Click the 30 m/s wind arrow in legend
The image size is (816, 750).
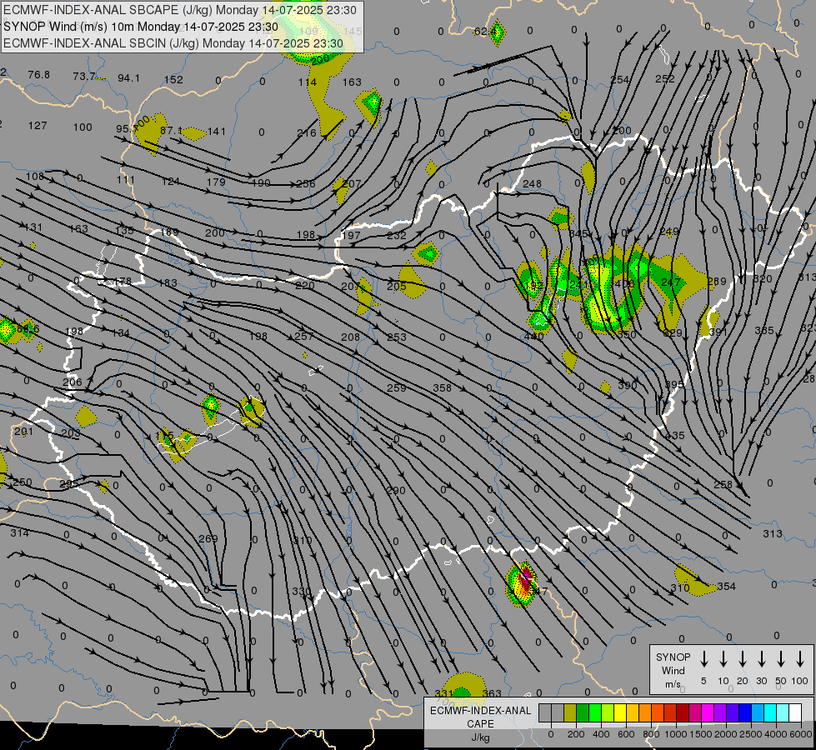point(761,659)
